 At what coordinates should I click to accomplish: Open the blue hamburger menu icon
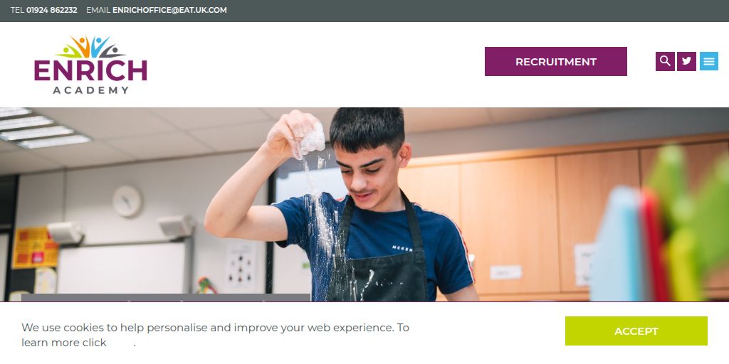pos(708,61)
